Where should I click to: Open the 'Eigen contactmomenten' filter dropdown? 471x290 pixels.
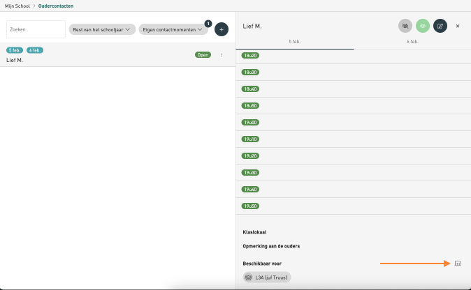click(174, 29)
